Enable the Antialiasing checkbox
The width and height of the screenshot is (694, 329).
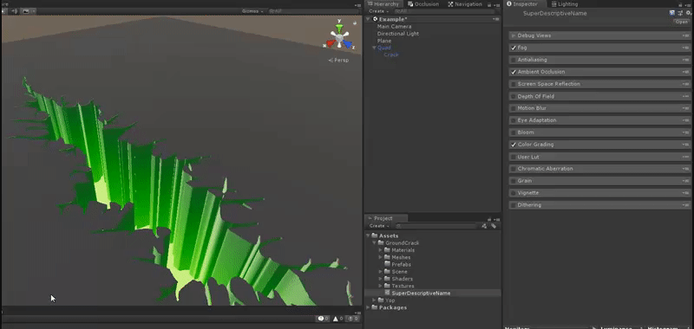pyautogui.click(x=514, y=60)
